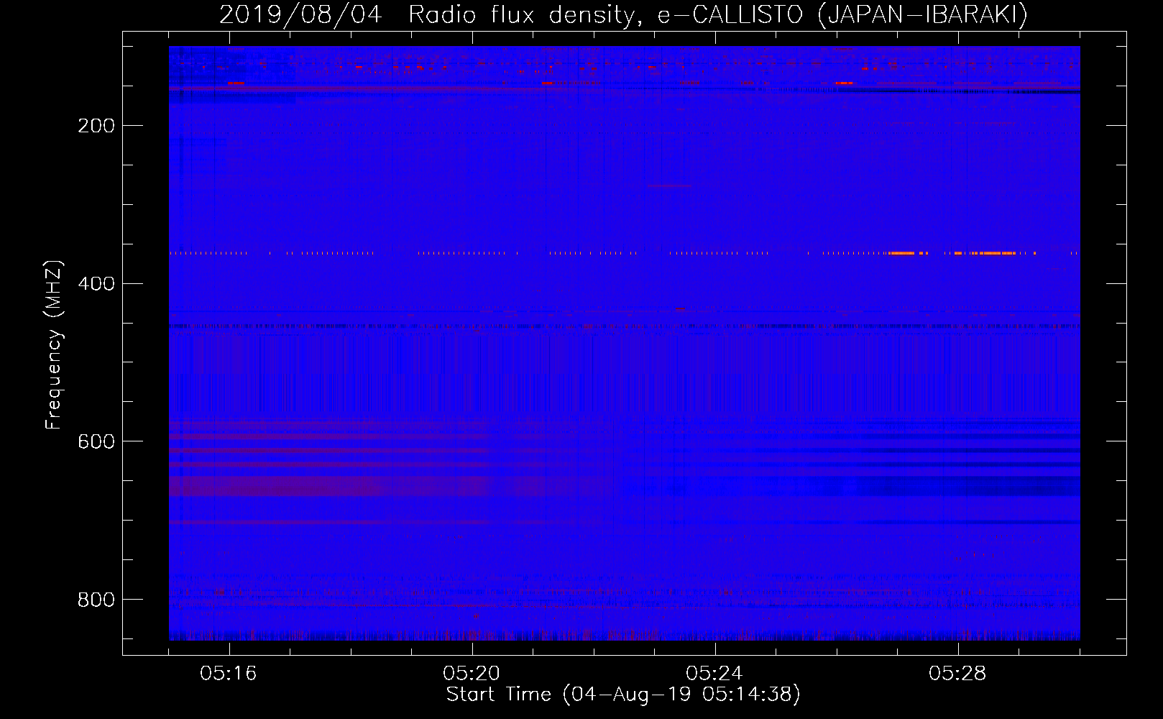1163x719 pixels.
Task: Click the 05:28 time tick label
Action: point(957,674)
